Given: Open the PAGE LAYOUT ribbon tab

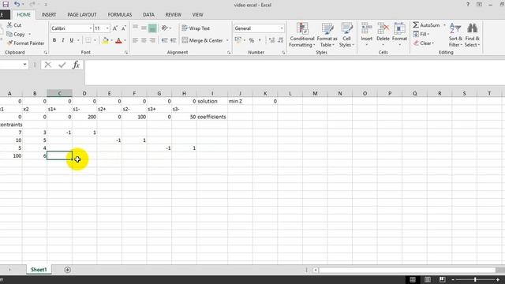Looking at the screenshot, I should 82,15.
